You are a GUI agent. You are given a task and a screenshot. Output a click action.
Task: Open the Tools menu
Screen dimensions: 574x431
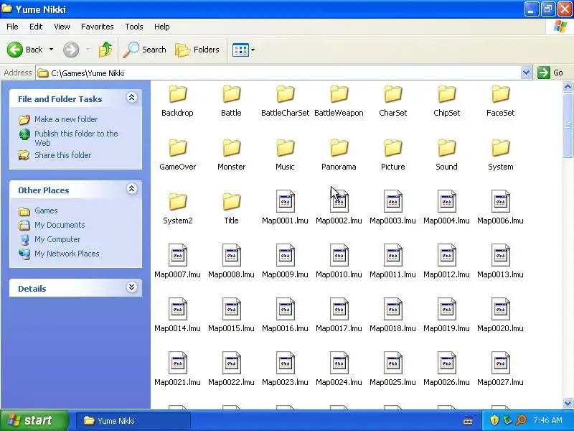click(134, 27)
